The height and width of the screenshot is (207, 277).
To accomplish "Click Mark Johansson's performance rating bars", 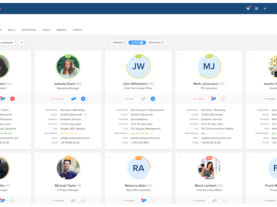I will coord(212,133).
